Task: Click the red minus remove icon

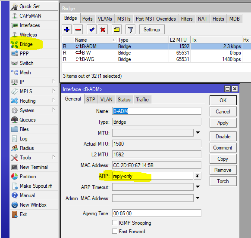Action: pos(78,30)
